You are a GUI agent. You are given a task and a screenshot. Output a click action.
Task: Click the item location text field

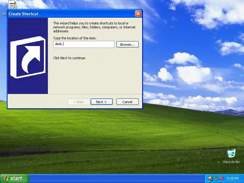84,44
